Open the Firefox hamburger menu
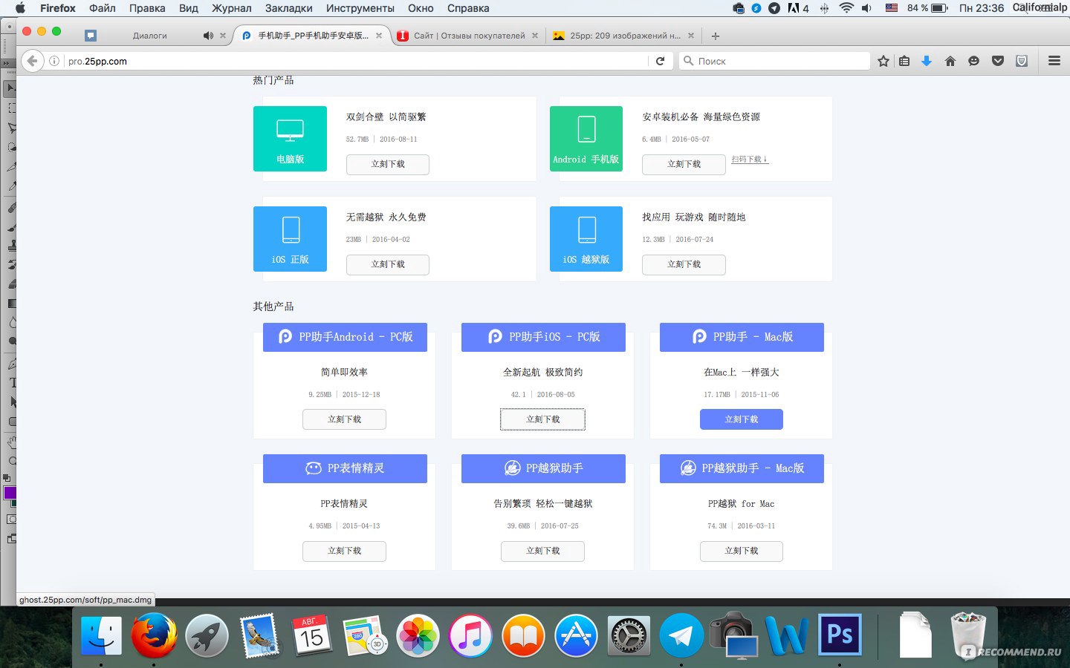The image size is (1070, 668). click(x=1054, y=61)
